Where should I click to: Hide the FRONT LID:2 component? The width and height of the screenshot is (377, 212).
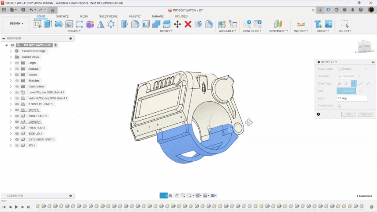point(17,128)
